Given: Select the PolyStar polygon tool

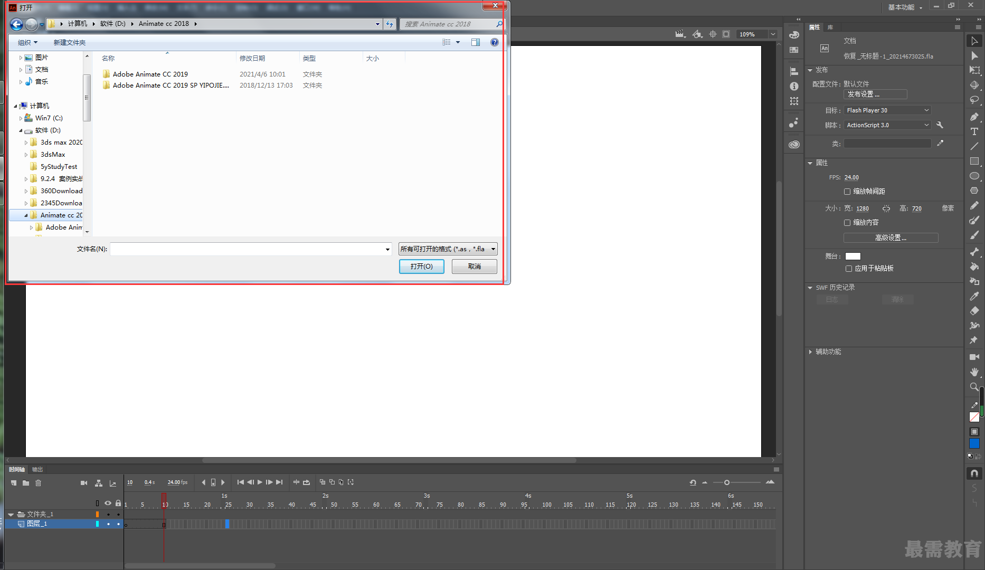Looking at the screenshot, I should click(x=974, y=191).
